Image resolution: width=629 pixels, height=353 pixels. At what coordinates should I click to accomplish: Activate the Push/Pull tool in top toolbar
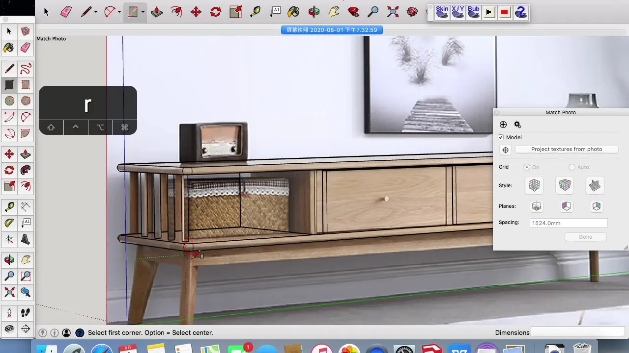[x=157, y=12]
